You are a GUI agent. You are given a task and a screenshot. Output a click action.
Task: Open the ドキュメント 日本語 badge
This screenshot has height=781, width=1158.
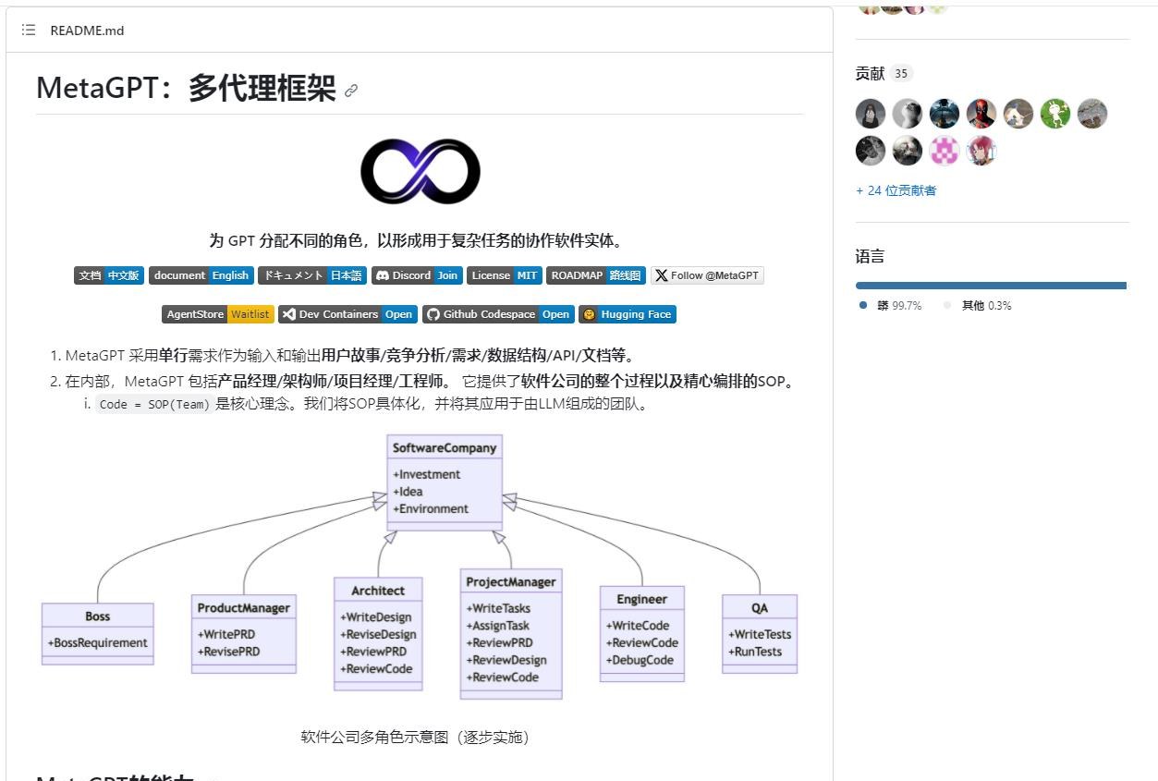pos(312,275)
